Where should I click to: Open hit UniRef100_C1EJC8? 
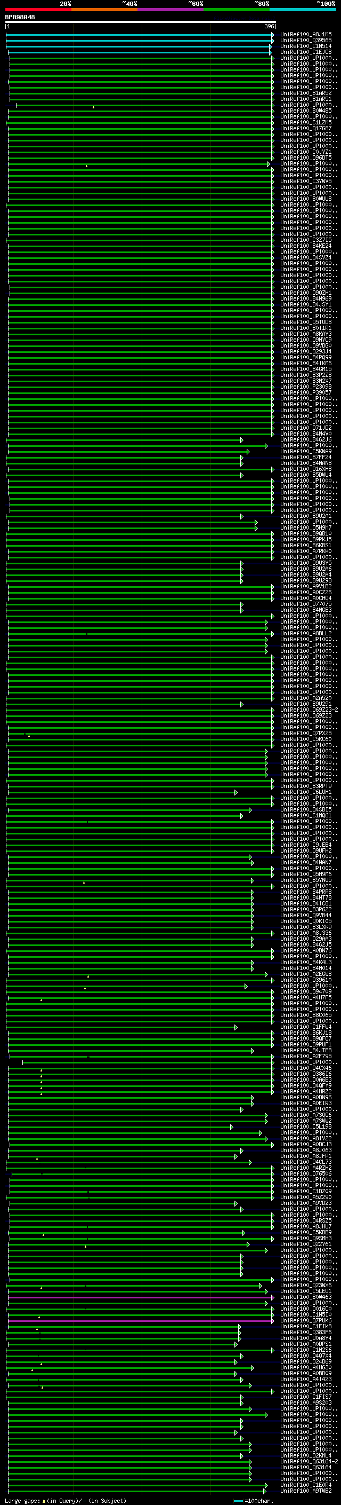[x=306, y=52]
